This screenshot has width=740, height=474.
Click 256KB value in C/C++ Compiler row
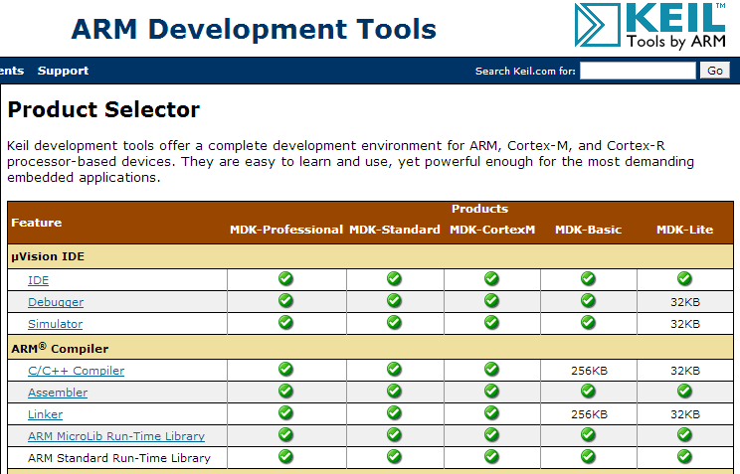tap(589, 371)
